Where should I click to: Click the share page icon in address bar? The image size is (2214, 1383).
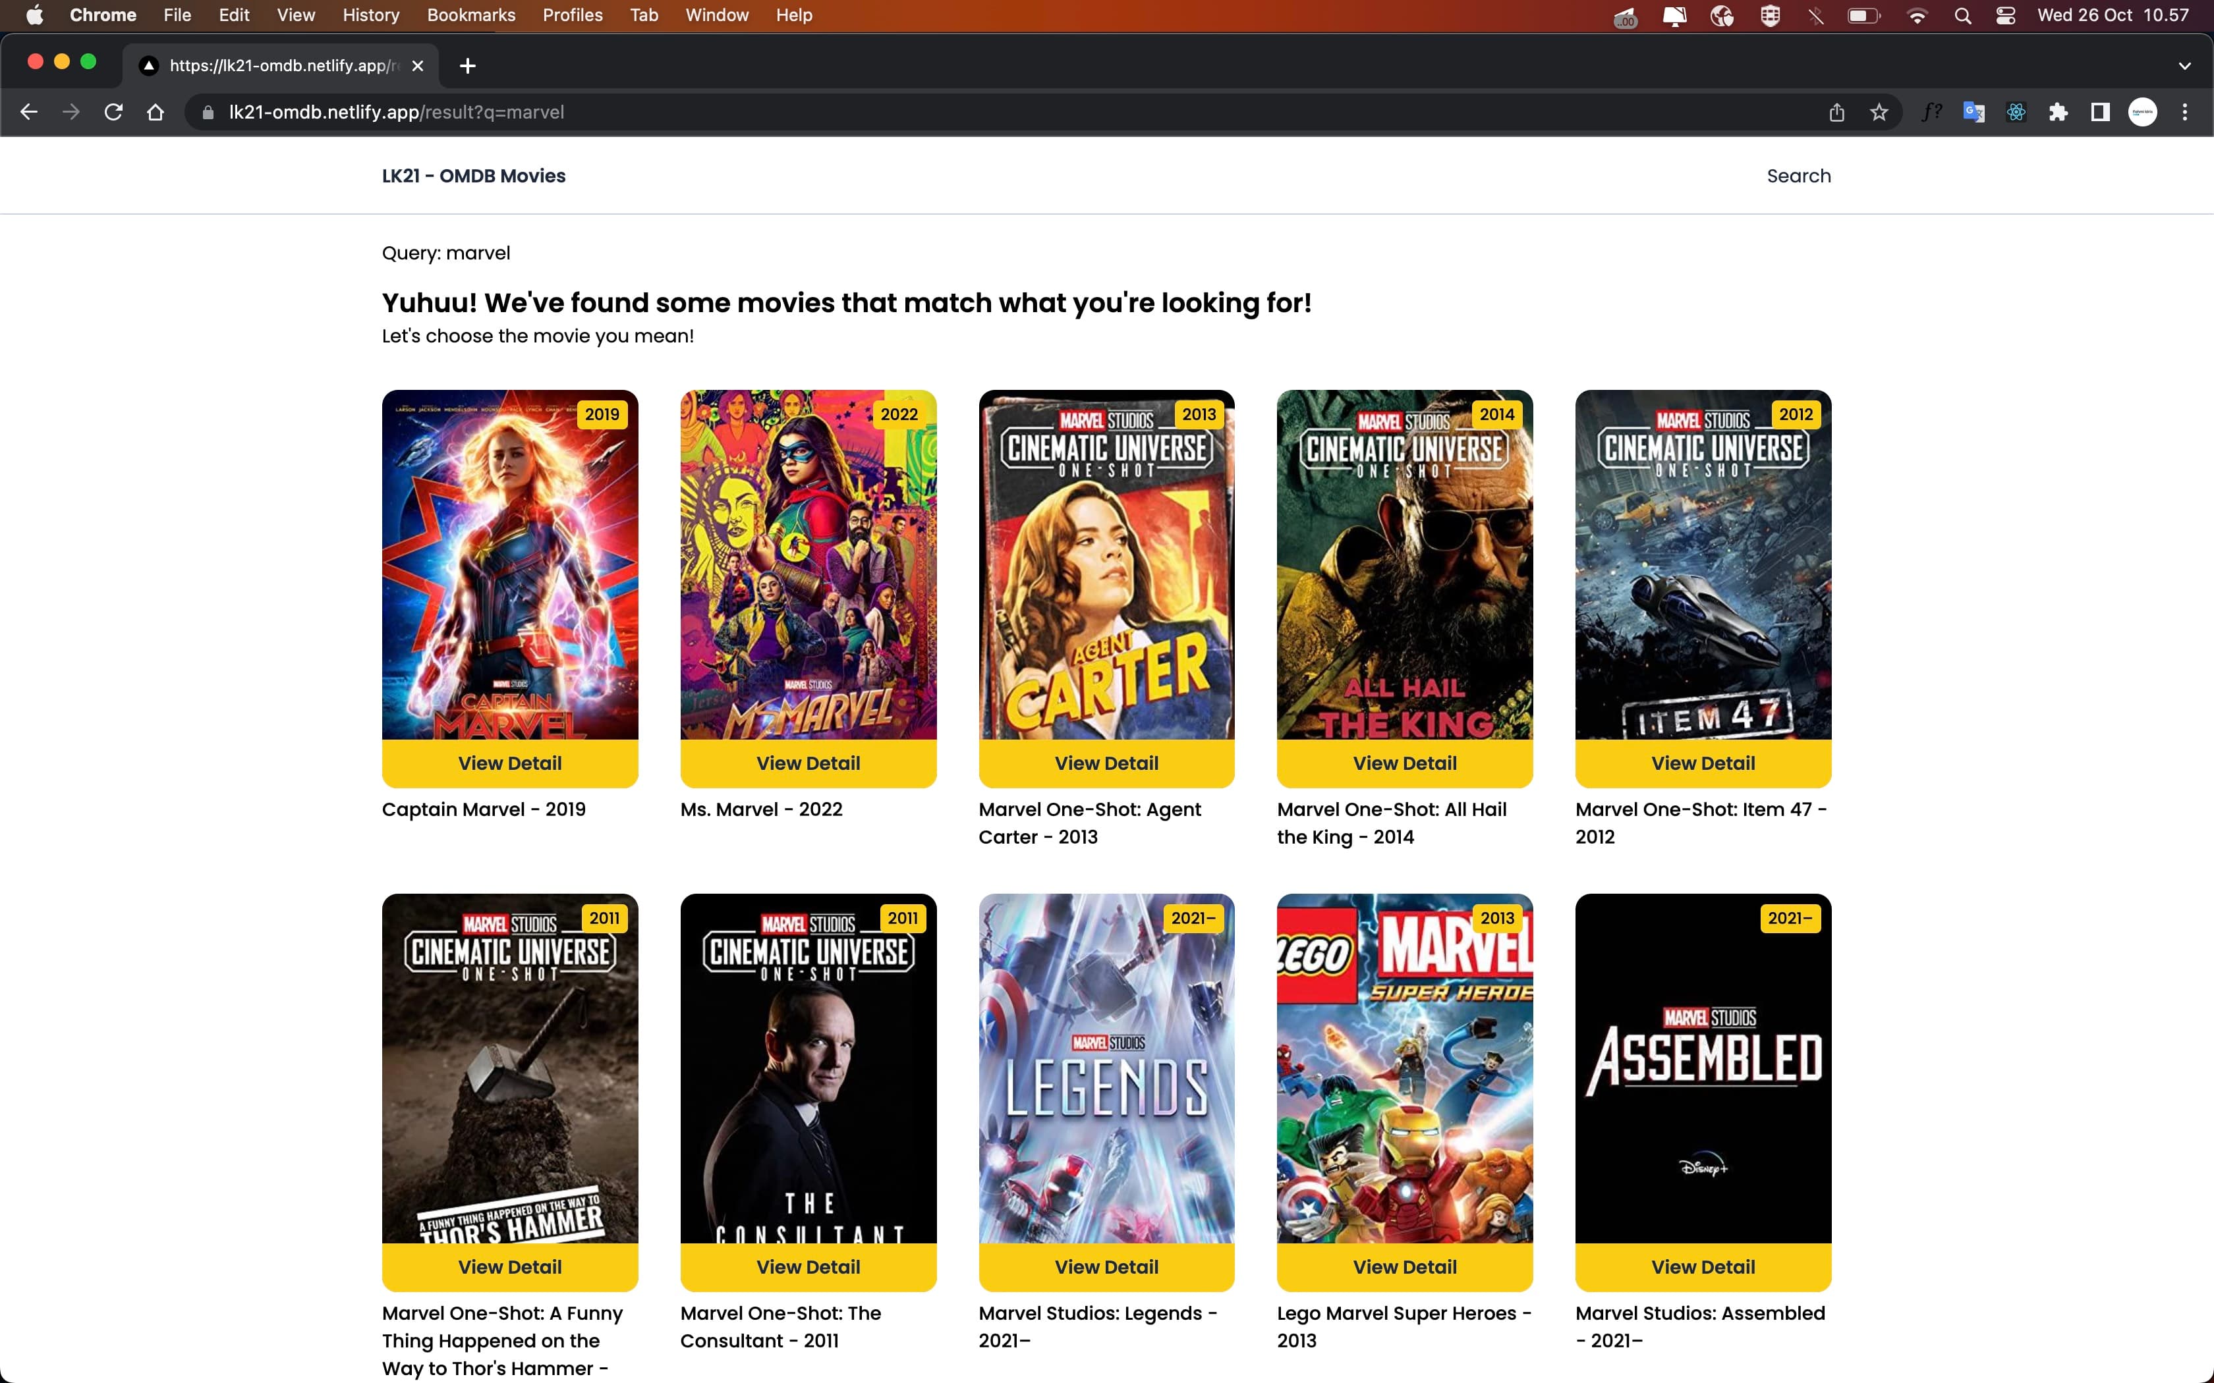(1836, 111)
